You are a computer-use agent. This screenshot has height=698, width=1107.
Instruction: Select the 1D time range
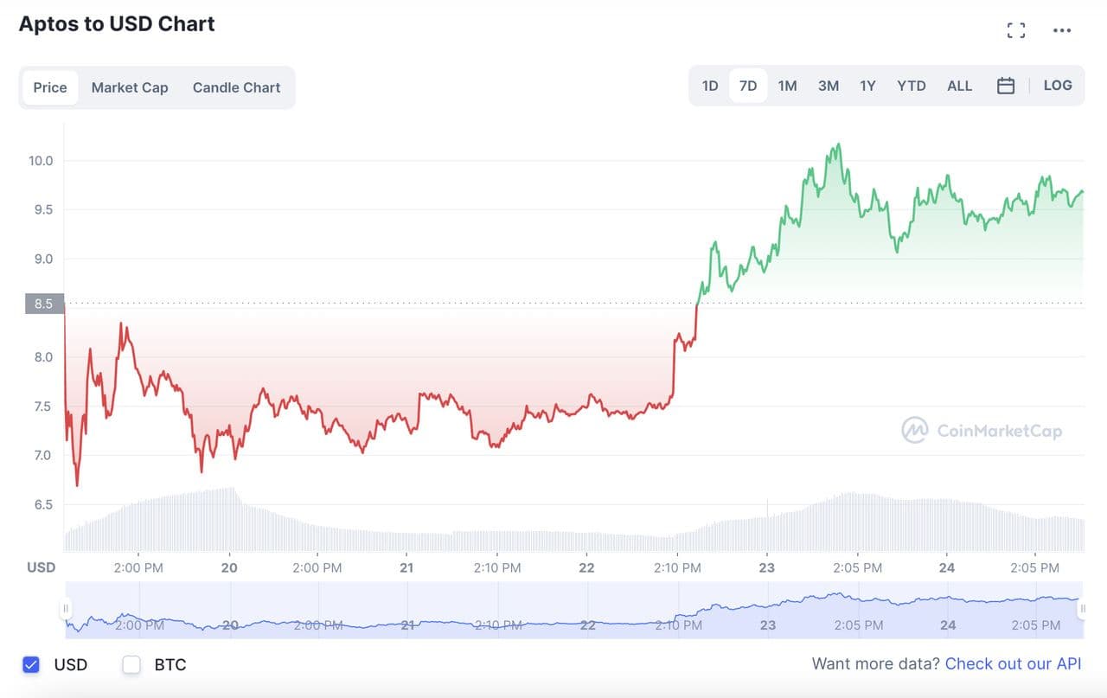tap(710, 86)
